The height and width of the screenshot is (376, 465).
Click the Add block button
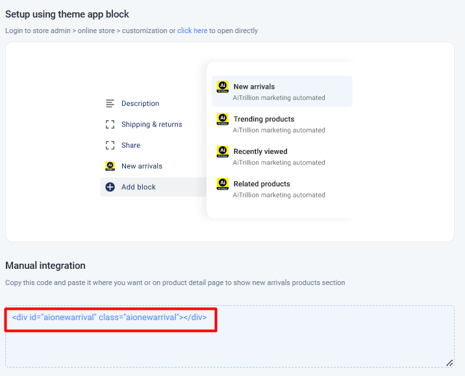(x=153, y=187)
